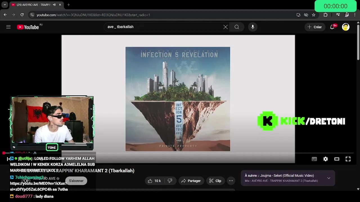Open the notifications bell showing 9+
This screenshot has height=202, width=360.
point(332,27)
